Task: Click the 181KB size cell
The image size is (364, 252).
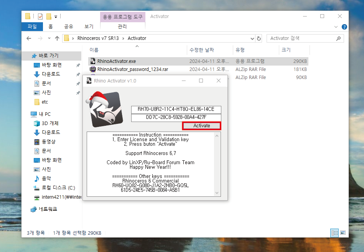Action: pyautogui.click(x=300, y=69)
